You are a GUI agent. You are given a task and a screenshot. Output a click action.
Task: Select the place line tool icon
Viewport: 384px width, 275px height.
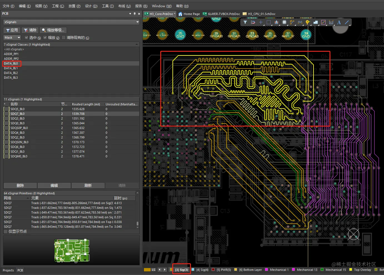[347, 22]
